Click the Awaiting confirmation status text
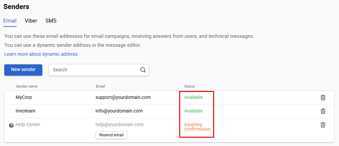This screenshot has width=339, height=146. (197, 127)
